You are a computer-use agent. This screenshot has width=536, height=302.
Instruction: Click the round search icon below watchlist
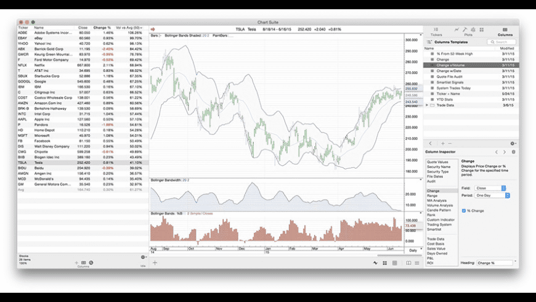[x=91, y=263]
